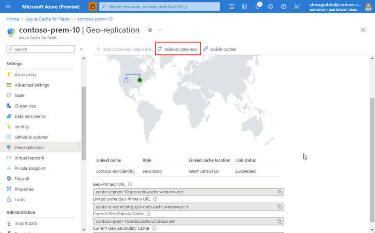Click the Succeeded link status cell
The width and height of the screenshot is (375, 233).
pyautogui.click(x=245, y=171)
